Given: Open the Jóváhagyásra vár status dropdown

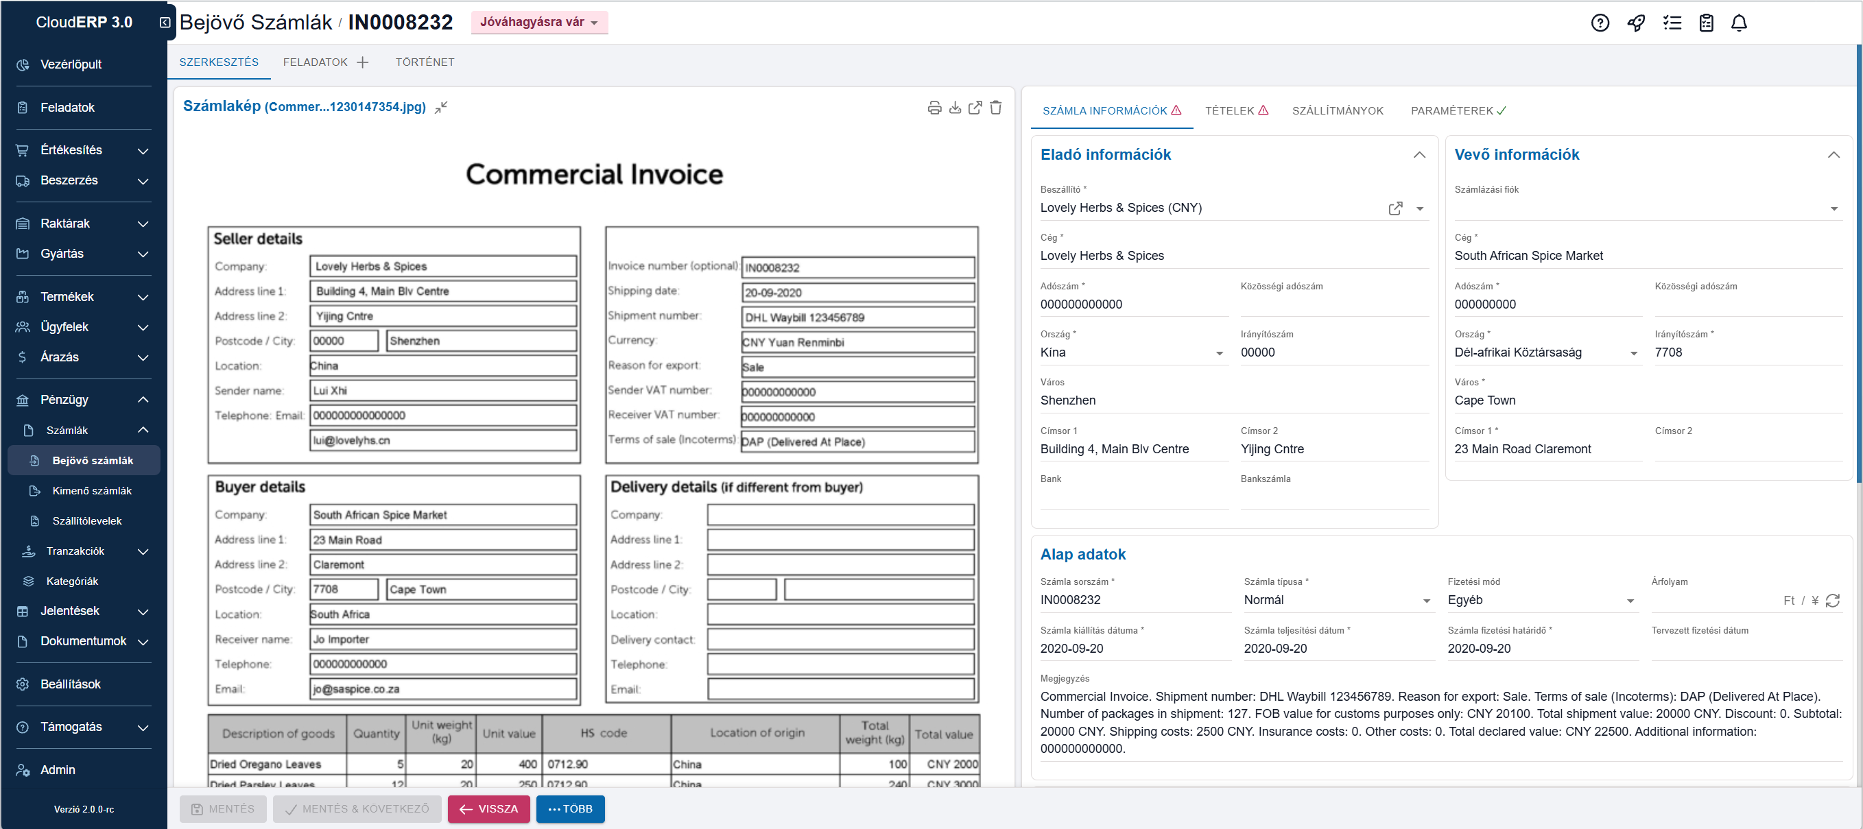Looking at the screenshot, I should pyautogui.click(x=538, y=23).
